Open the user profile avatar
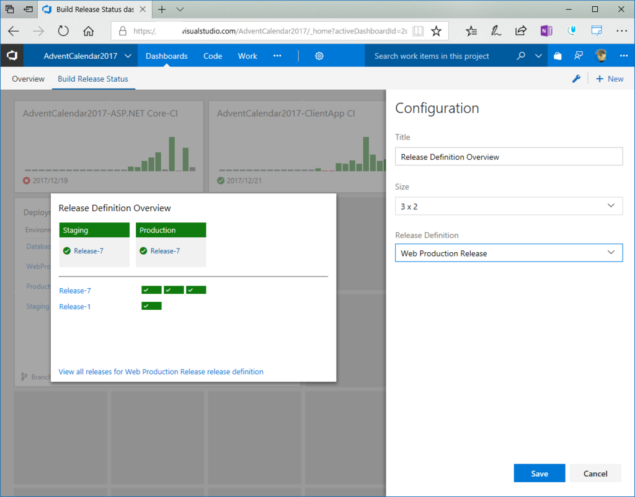The width and height of the screenshot is (635, 497). [601, 56]
